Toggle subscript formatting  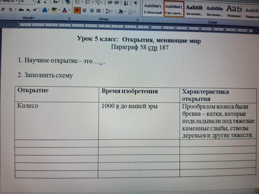tap(28, 10)
